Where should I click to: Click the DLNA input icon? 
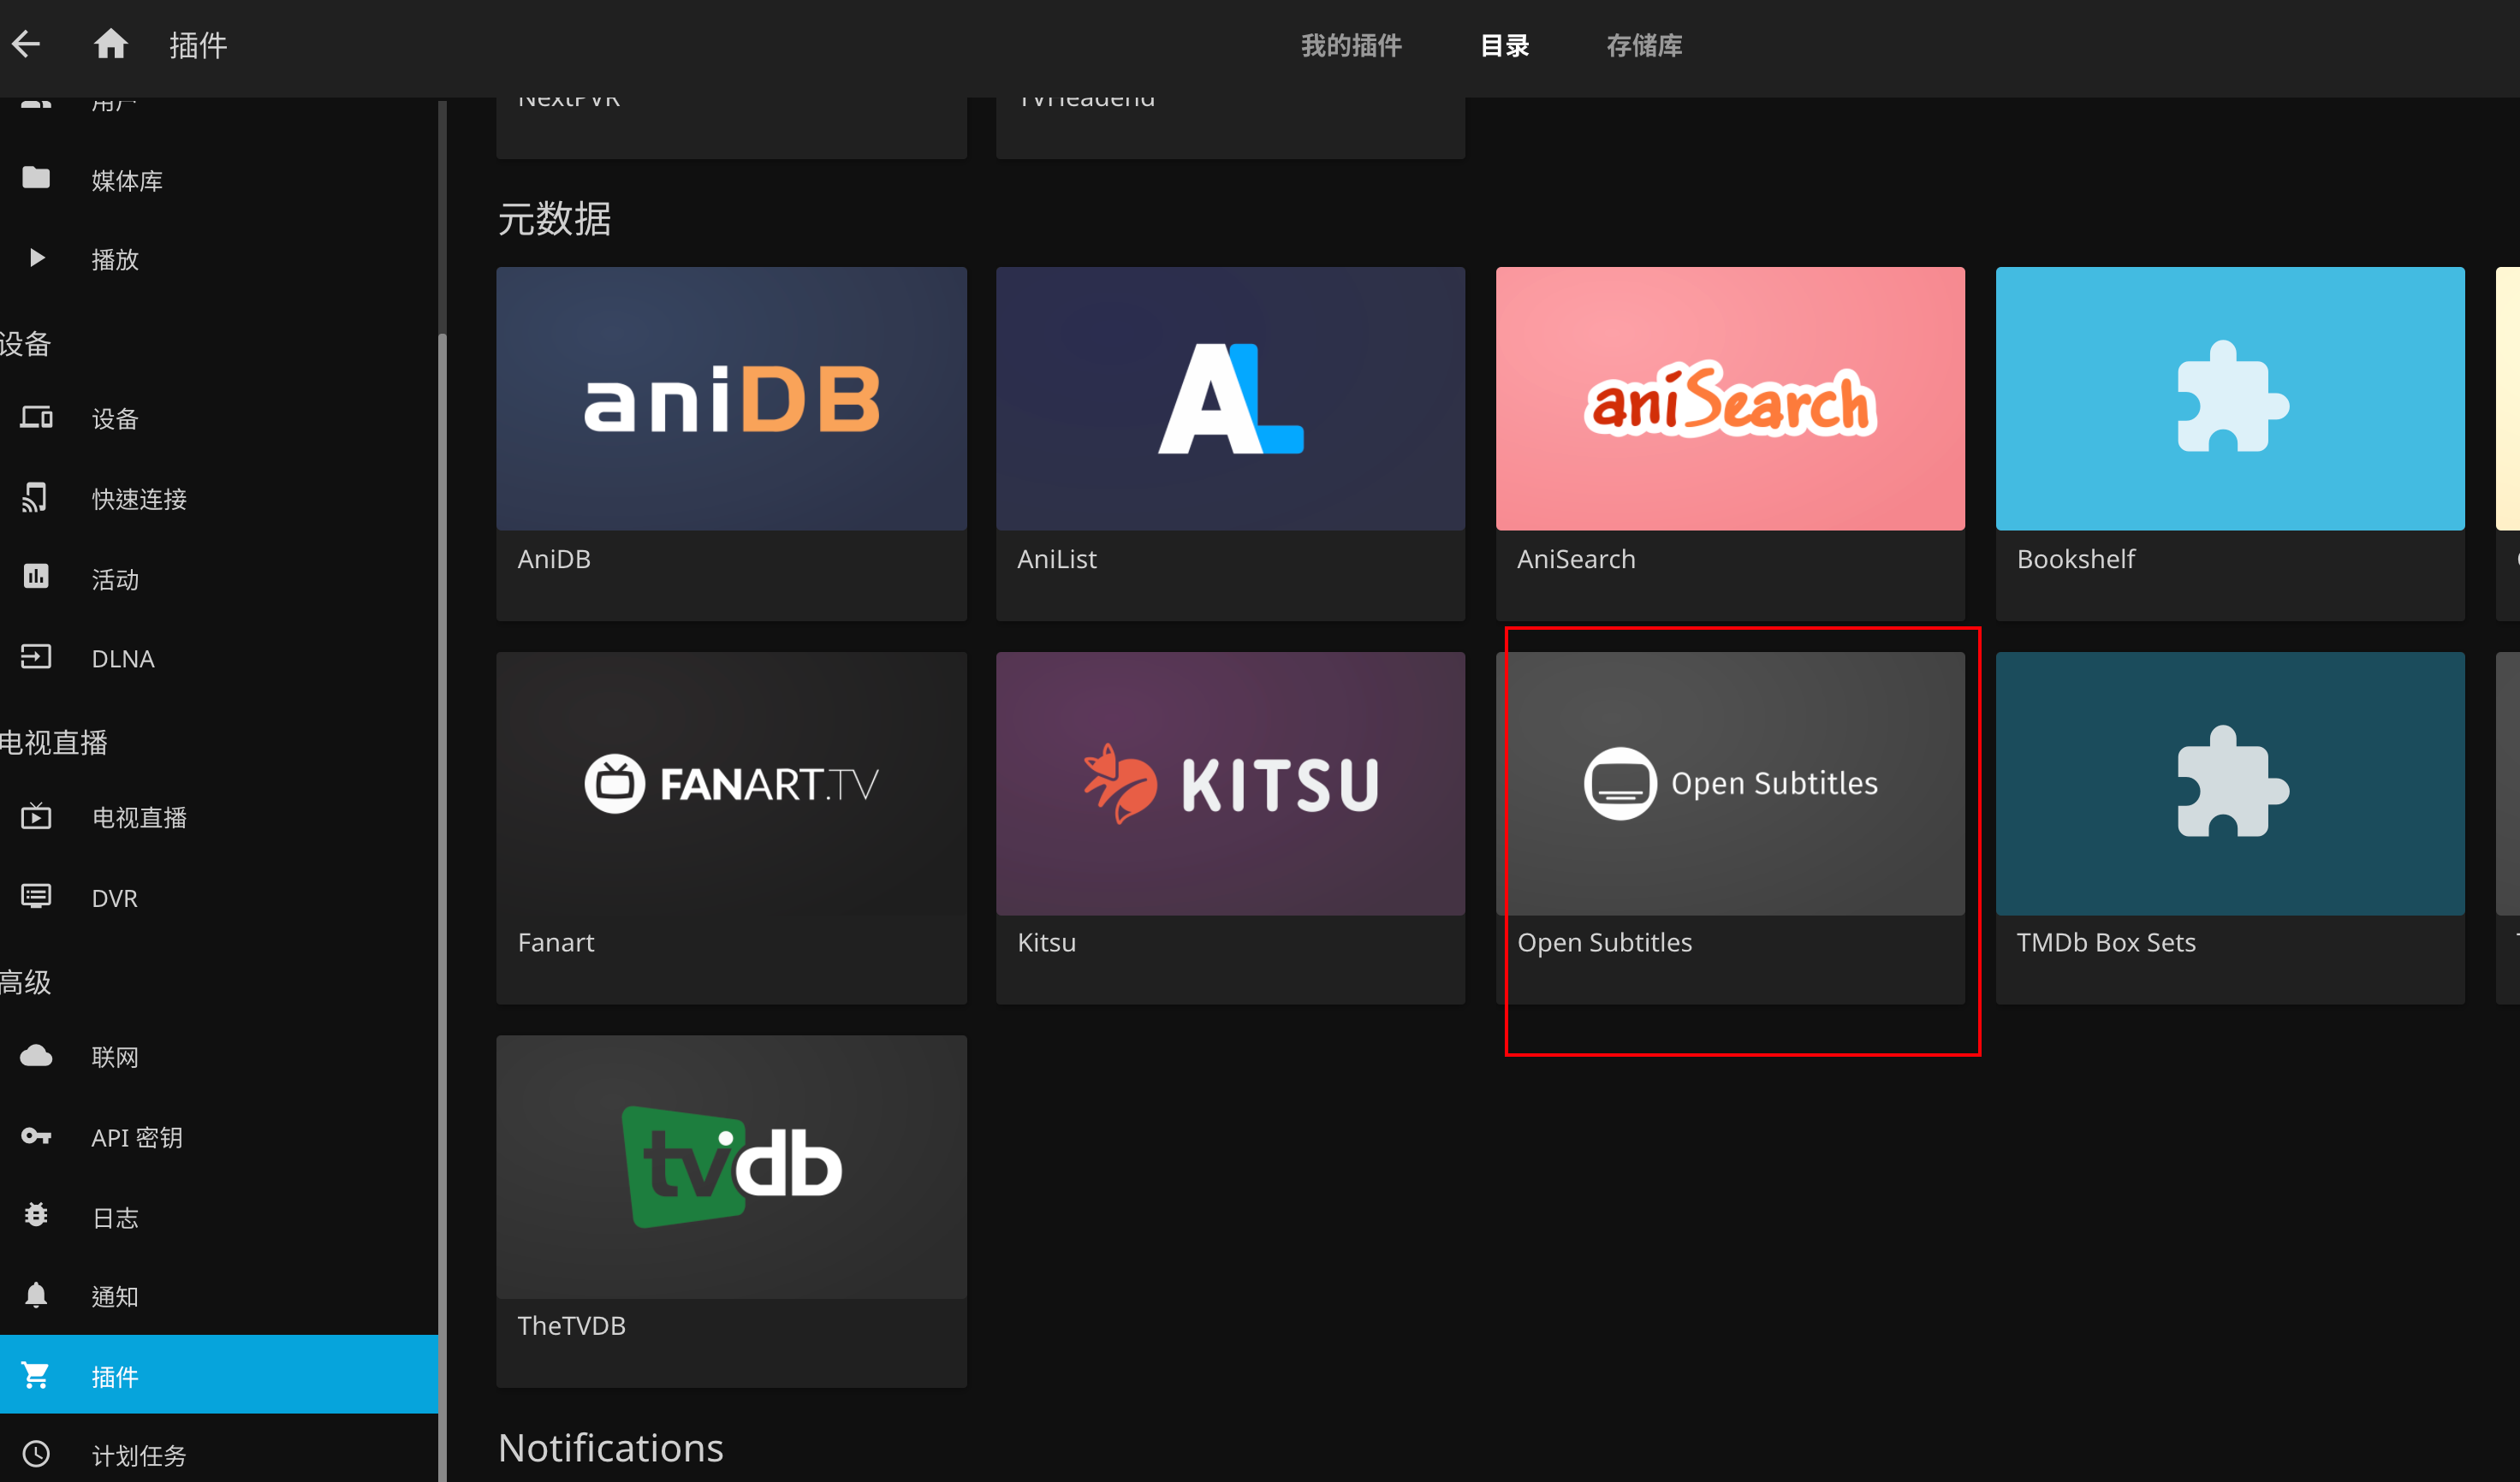click(x=36, y=656)
